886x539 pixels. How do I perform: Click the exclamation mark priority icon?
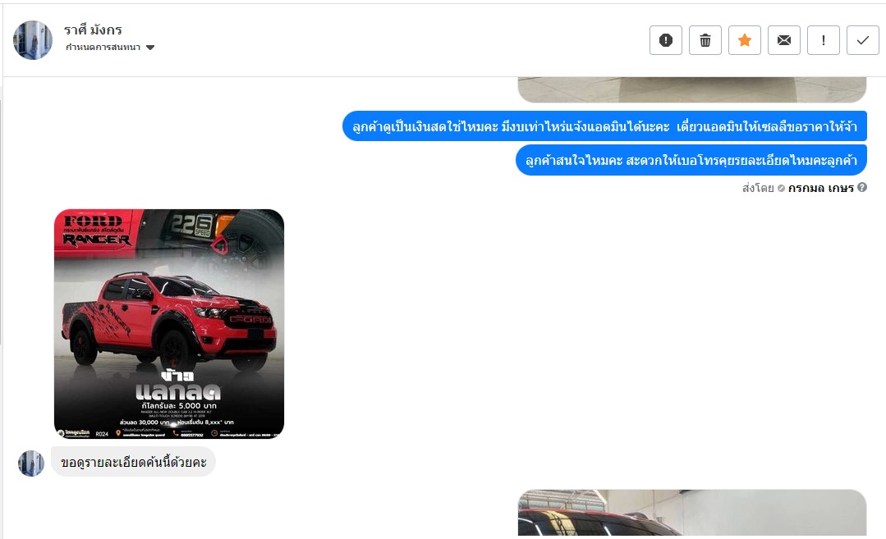824,40
